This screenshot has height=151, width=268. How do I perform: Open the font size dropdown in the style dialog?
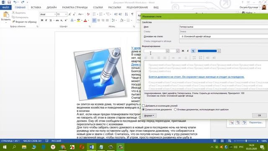coord(178,51)
